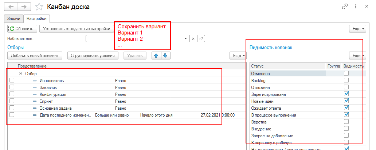
Task: Toggle visibility of Отложена column
Action: [346, 87]
